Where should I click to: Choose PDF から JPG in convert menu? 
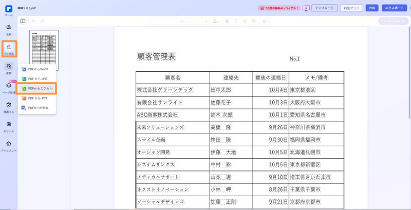36,79
